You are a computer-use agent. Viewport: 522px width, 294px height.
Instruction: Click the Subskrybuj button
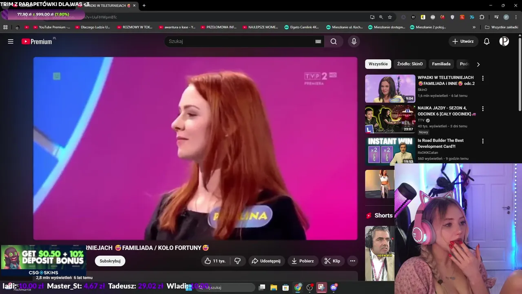tap(110, 261)
